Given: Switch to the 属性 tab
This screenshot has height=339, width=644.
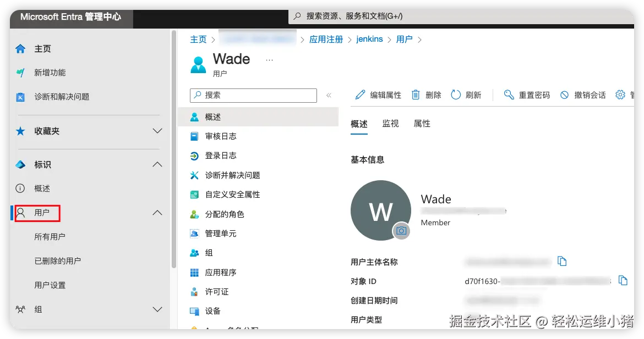Looking at the screenshot, I should (422, 124).
